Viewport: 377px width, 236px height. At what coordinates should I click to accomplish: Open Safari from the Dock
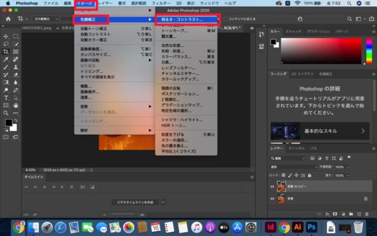60,227
